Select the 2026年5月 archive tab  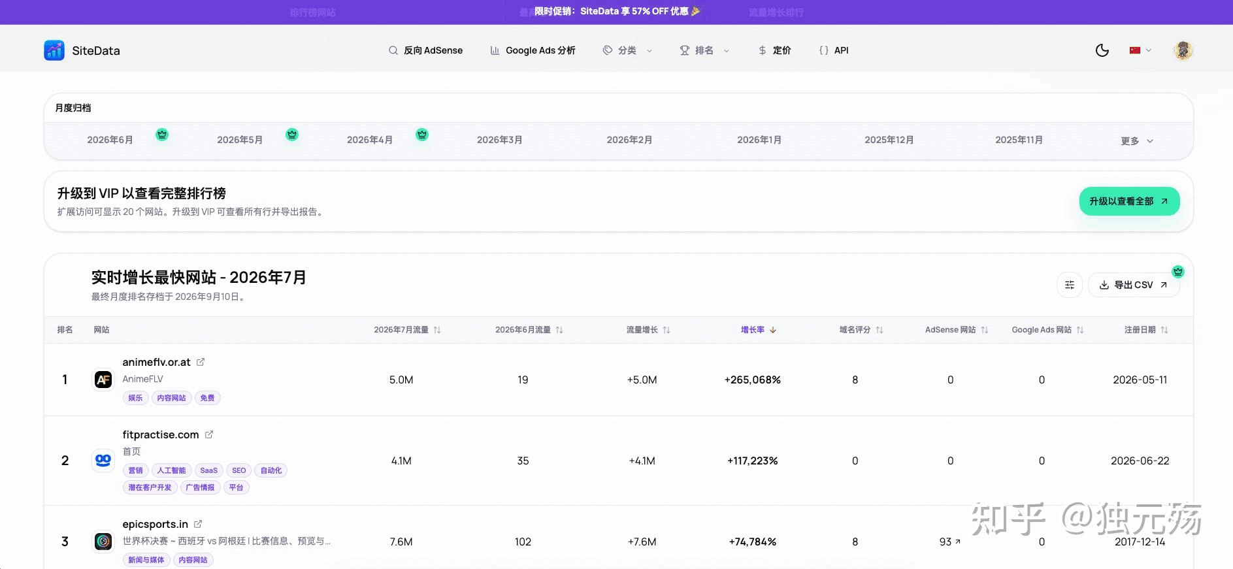[x=240, y=140]
